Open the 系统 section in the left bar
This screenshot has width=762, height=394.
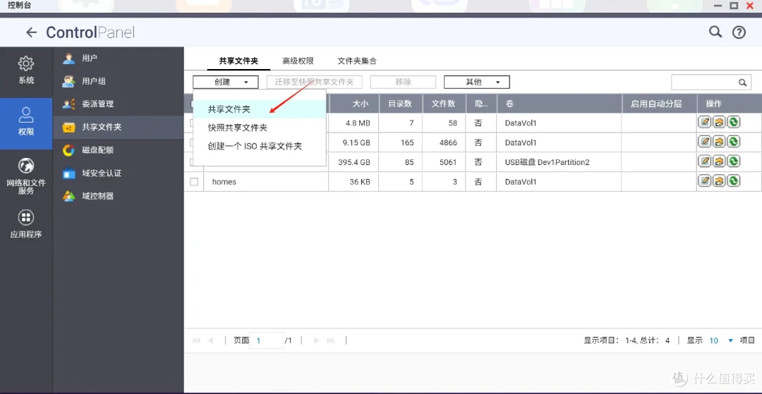[26, 70]
